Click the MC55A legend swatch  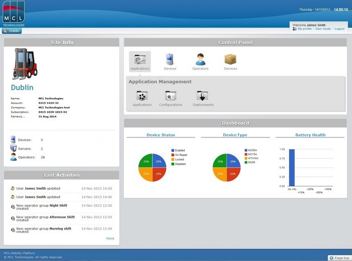246,150
